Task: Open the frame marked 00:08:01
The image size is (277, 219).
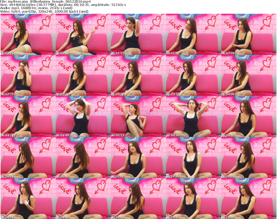Action: tap(249, 158)
